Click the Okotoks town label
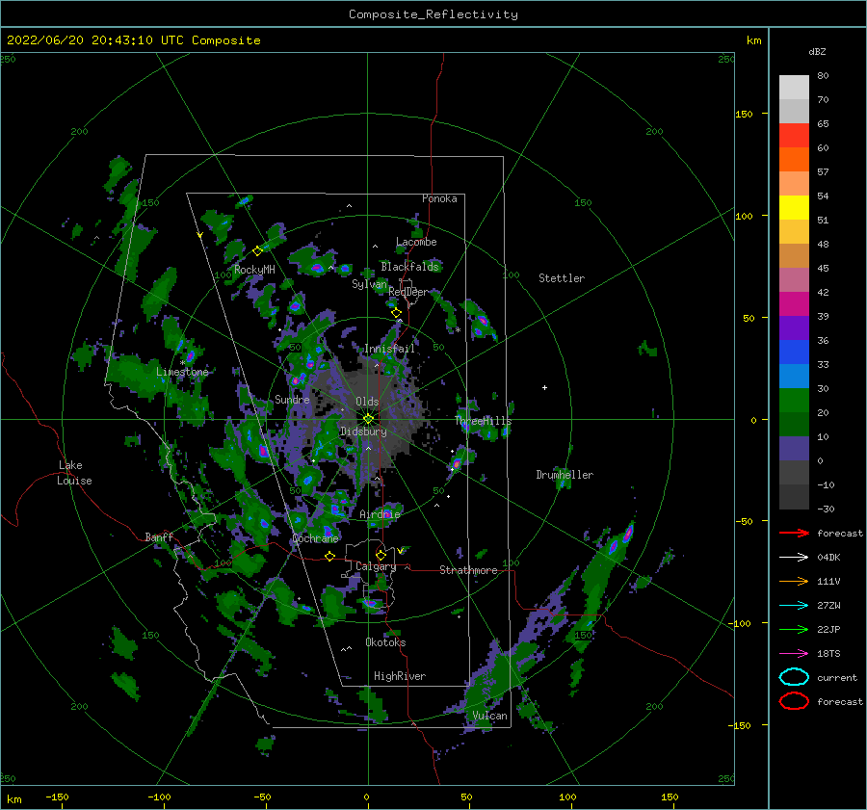Viewport: 867px width, 810px height. (385, 642)
